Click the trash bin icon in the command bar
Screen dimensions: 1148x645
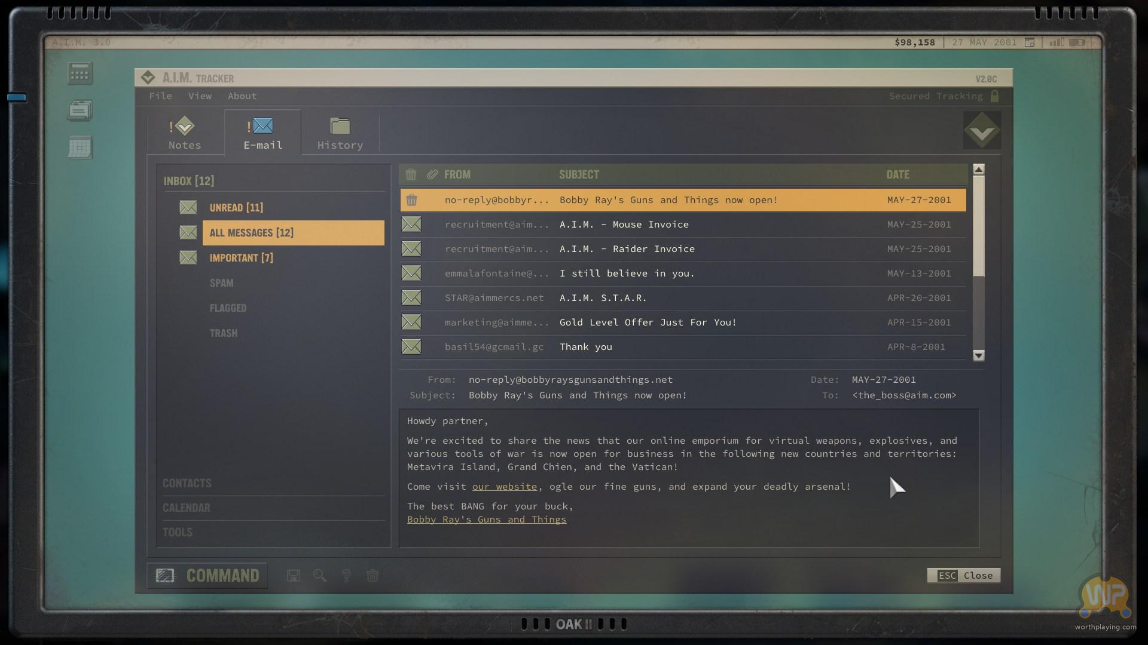pyautogui.click(x=373, y=576)
